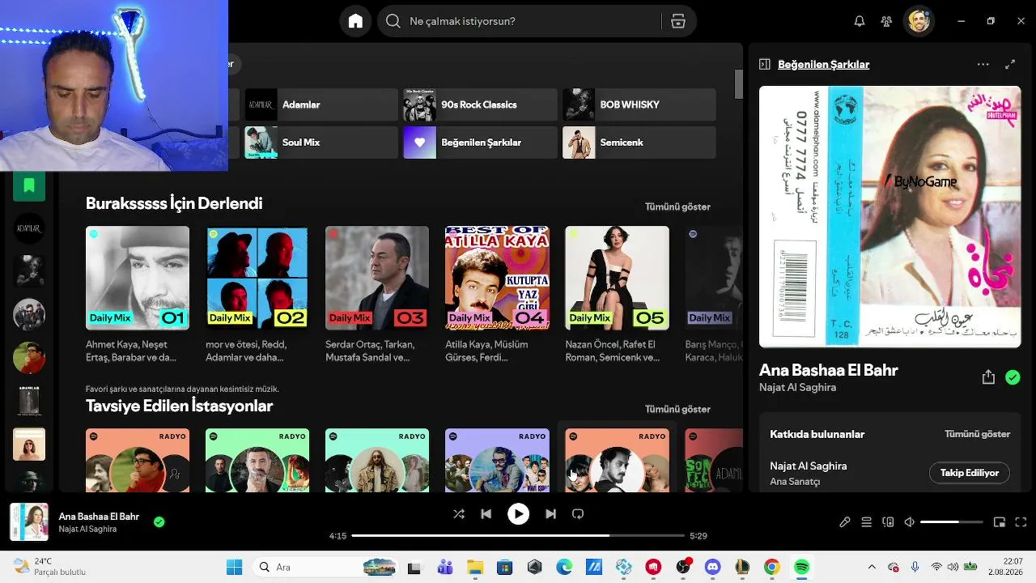Toggle shuffle in the player bar
1036x583 pixels.
(x=459, y=513)
